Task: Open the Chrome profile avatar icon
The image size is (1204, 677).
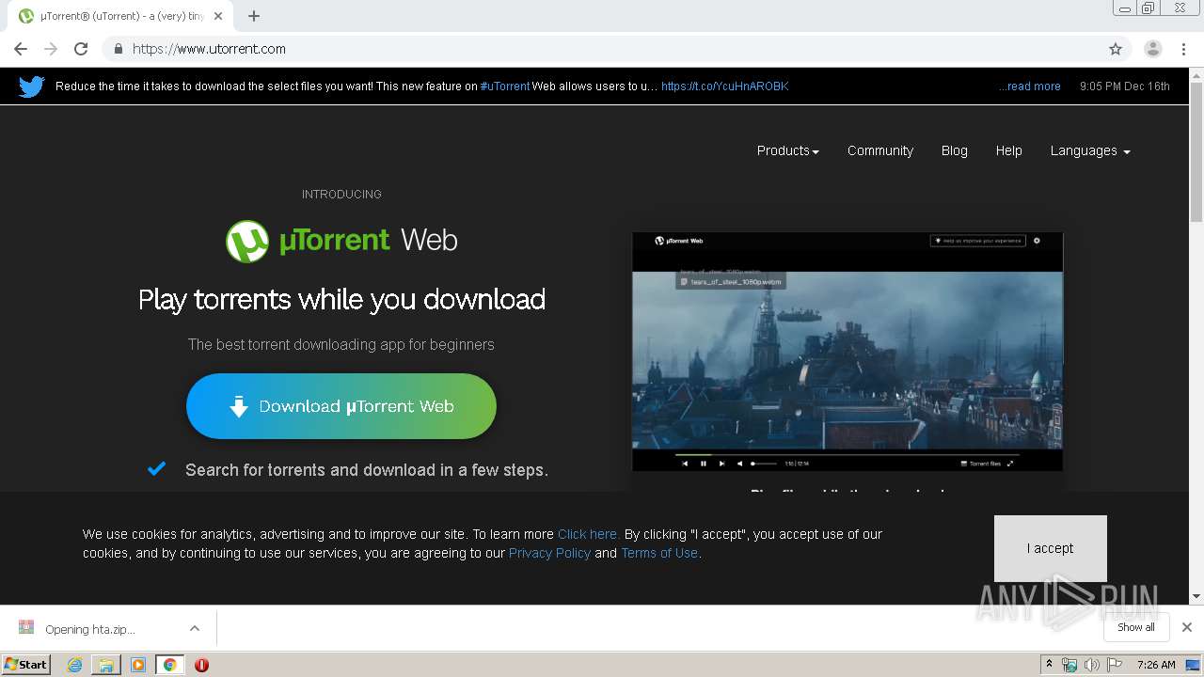Action: [x=1152, y=49]
